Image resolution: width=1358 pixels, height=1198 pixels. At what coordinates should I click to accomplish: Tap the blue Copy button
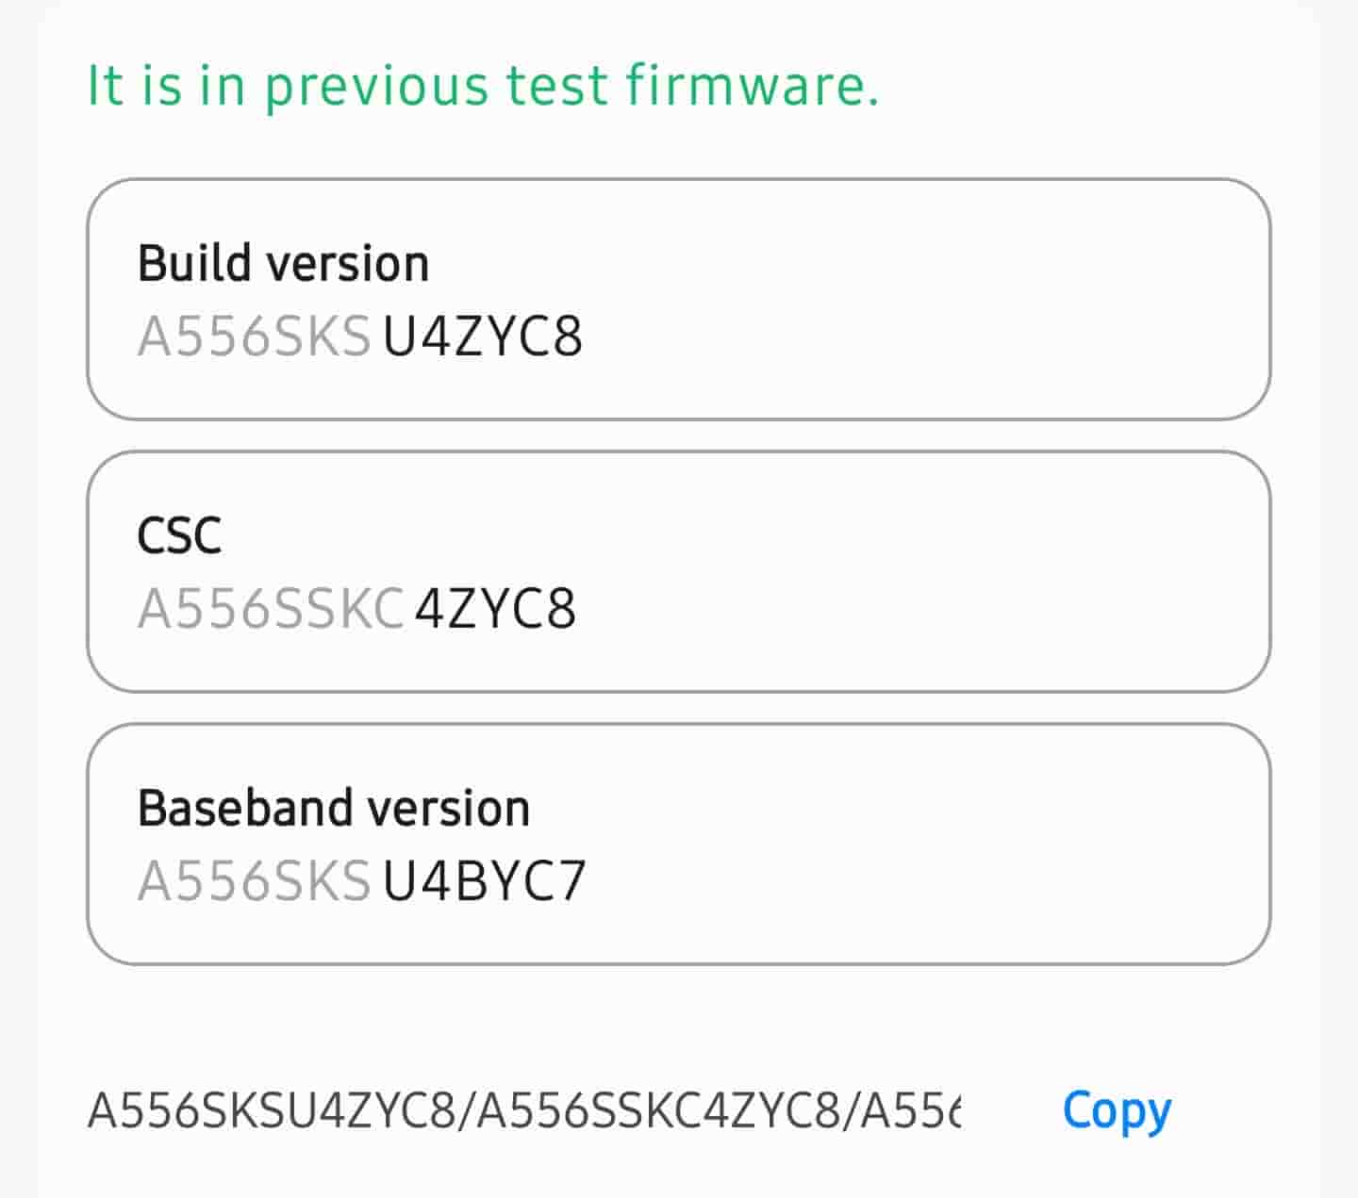(x=1117, y=1110)
